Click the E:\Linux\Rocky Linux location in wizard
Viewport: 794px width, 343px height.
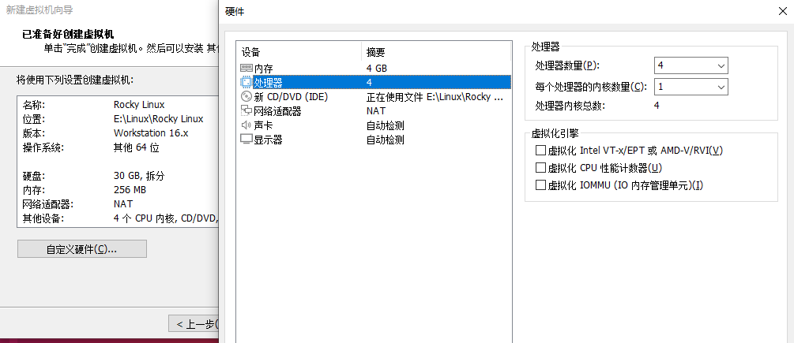[159, 119]
